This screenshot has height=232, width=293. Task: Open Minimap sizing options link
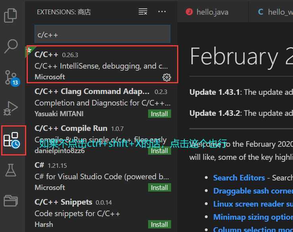pyautogui.click(x=253, y=217)
